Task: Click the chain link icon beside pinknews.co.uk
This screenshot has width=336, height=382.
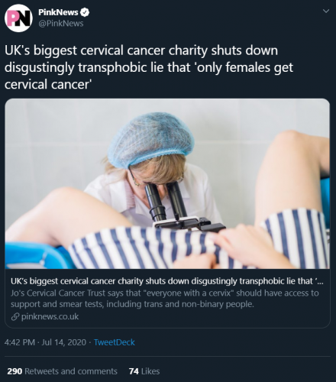Action: [15, 317]
